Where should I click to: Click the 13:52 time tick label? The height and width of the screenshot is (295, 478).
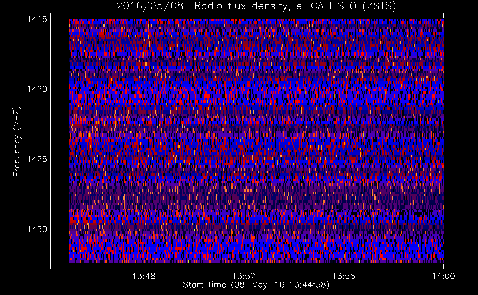244,276
